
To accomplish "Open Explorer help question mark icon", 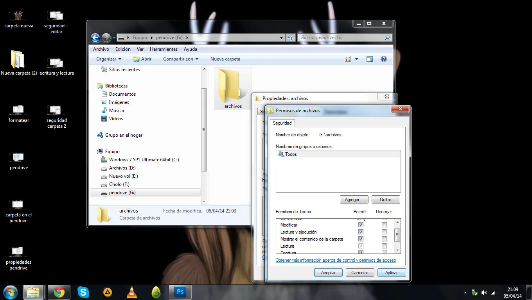I will [384, 59].
